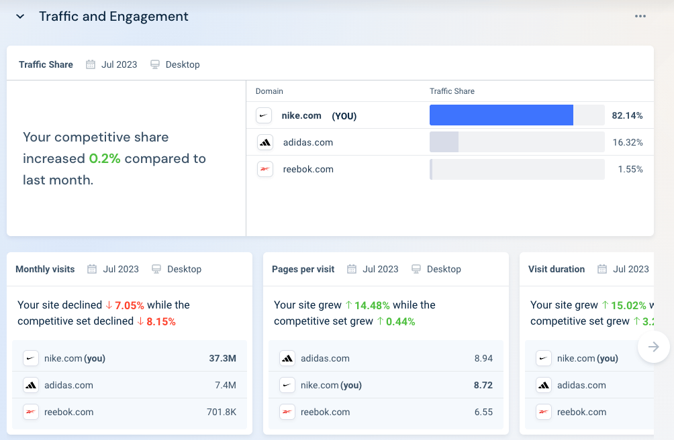
Task: Click the Monthly visits desktop icon
Action: click(x=156, y=269)
